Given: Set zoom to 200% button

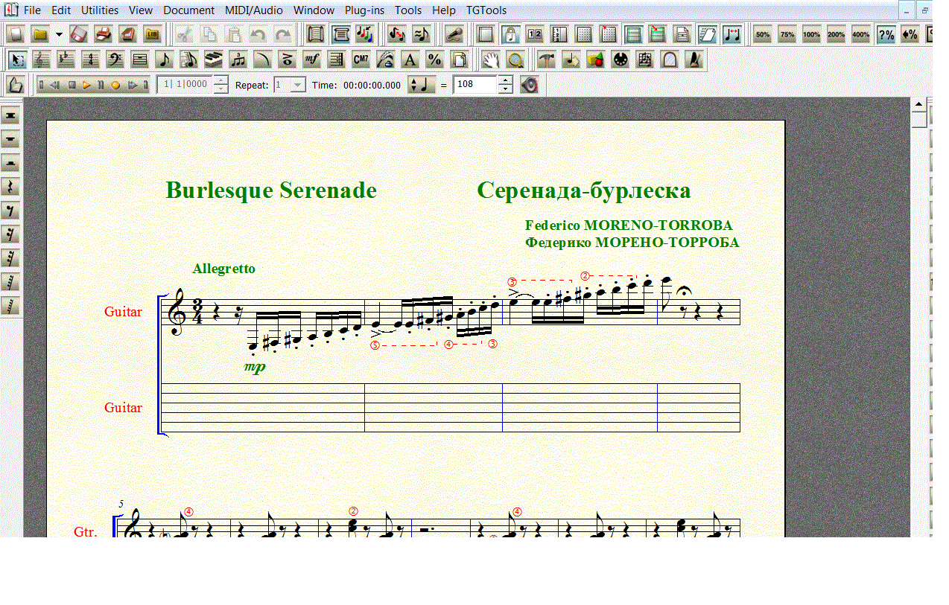Looking at the screenshot, I should point(836,34).
